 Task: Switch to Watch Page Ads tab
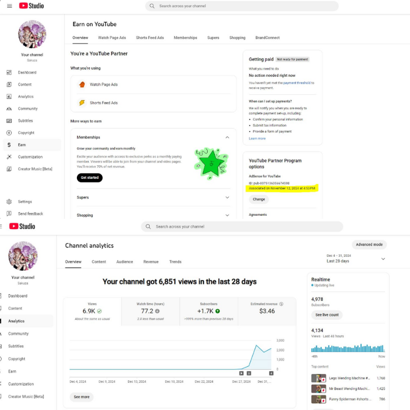pos(112,37)
